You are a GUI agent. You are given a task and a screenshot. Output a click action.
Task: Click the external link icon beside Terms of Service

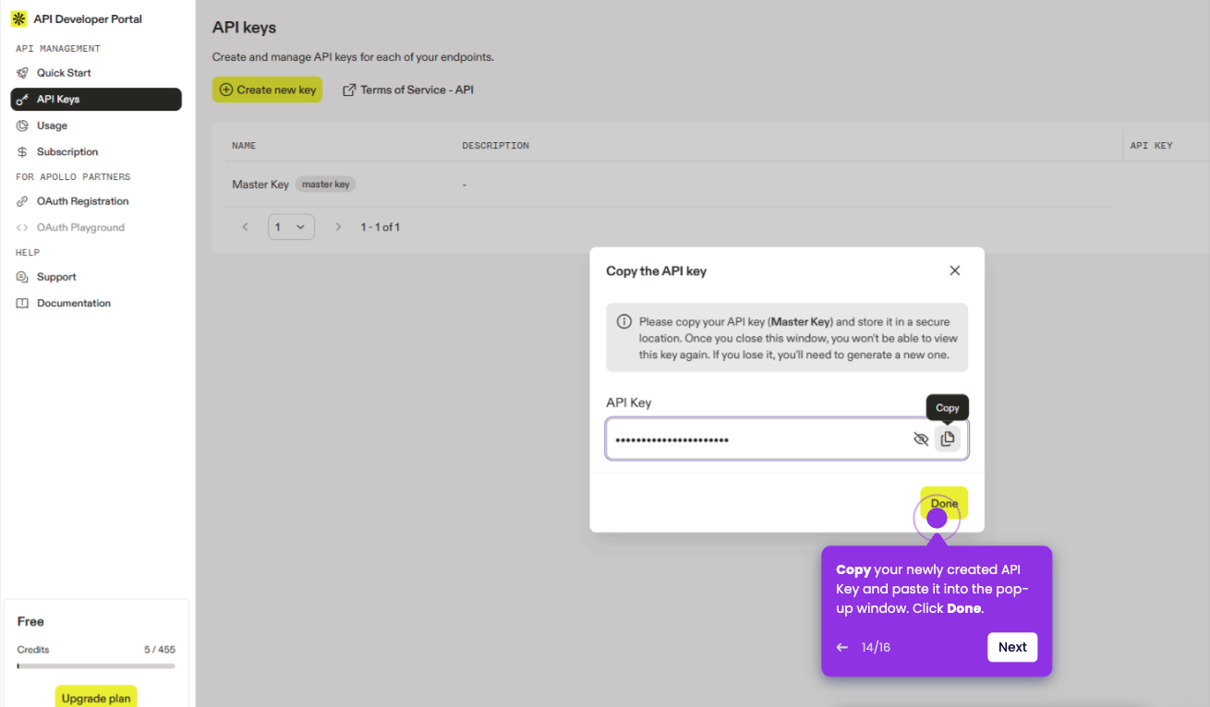point(349,90)
